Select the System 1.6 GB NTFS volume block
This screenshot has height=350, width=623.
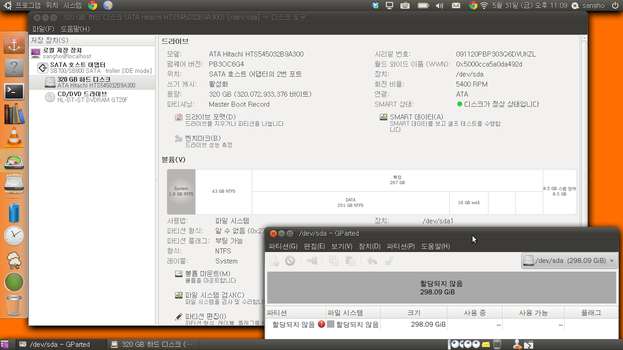coord(181,191)
